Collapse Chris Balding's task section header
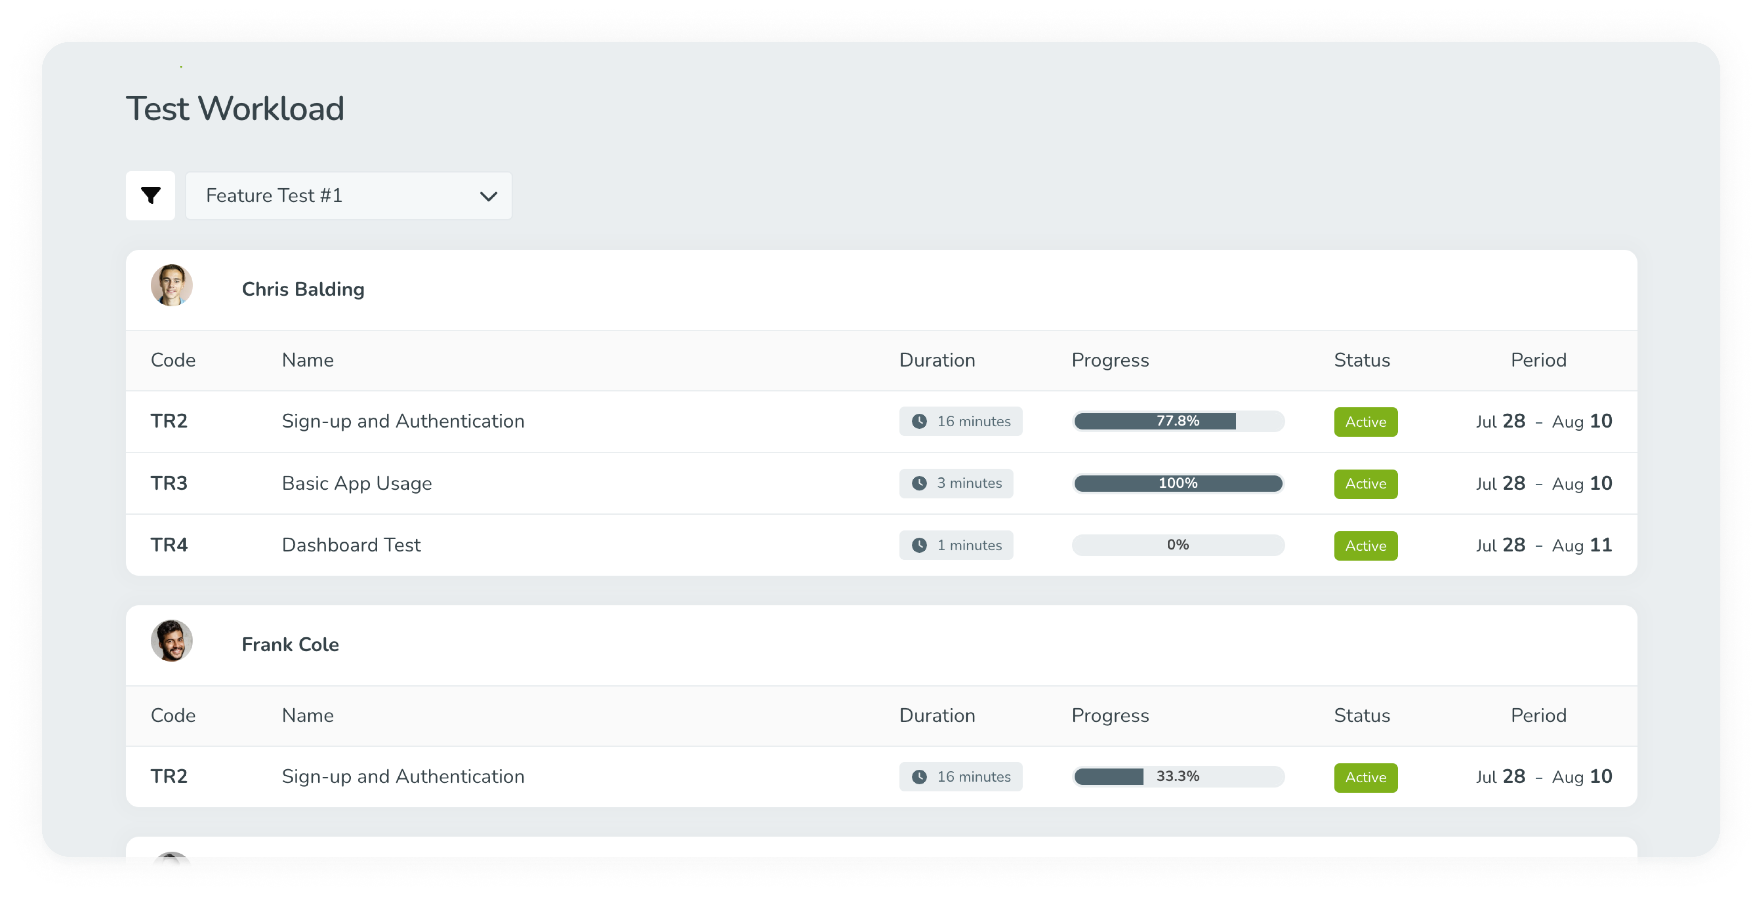 click(303, 289)
